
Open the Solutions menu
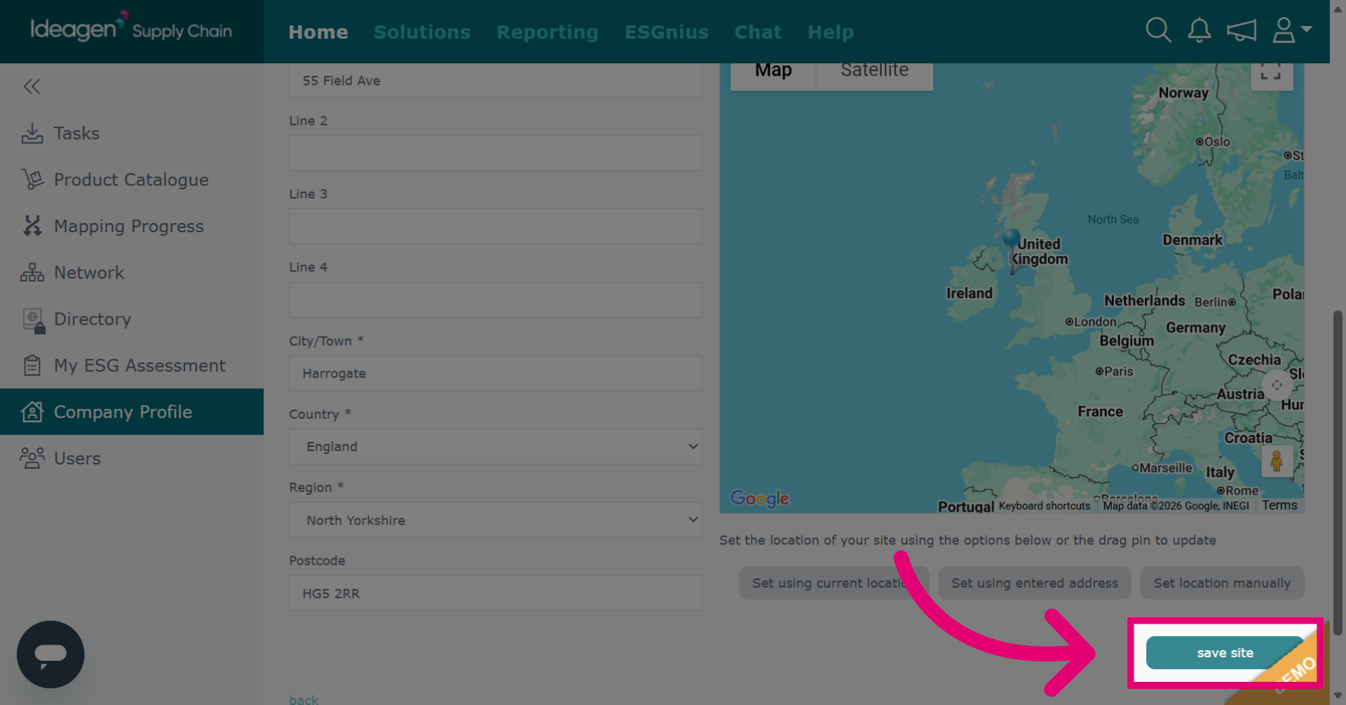422,32
